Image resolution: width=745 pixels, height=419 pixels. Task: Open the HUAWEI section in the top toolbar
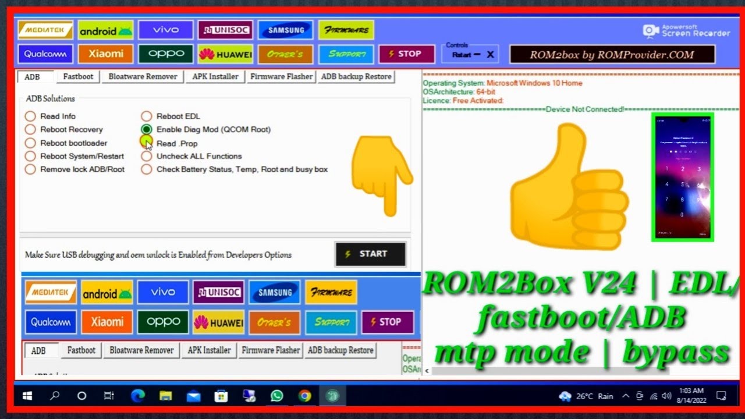(225, 54)
